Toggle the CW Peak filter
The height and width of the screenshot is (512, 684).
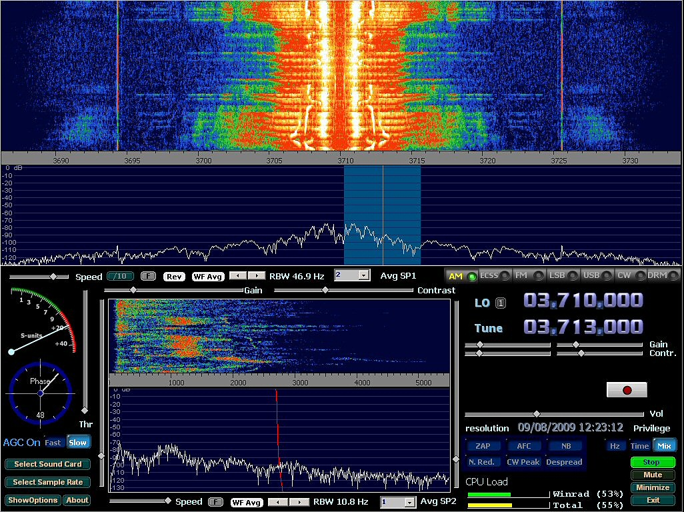coord(523,462)
